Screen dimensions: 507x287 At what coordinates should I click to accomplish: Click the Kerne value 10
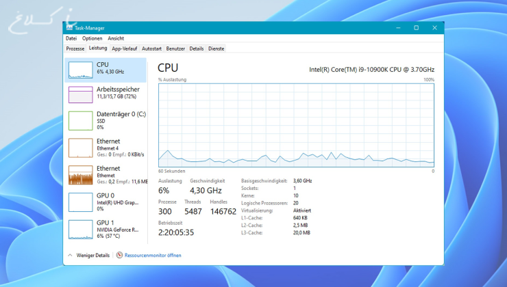click(x=296, y=195)
